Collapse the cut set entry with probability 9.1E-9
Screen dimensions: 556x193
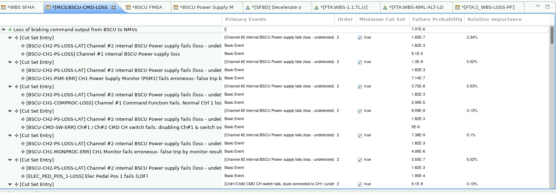10,184
